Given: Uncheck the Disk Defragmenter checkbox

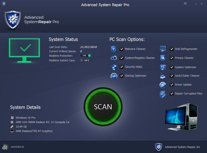Looking at the screenshot, I should click(x=171, y=49).
